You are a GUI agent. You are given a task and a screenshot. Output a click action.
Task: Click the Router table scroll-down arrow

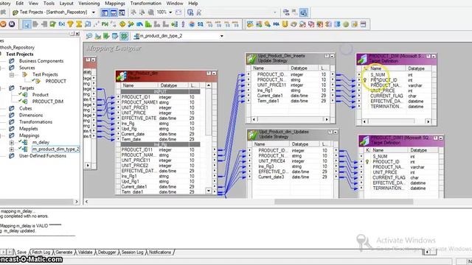[208, 191]
